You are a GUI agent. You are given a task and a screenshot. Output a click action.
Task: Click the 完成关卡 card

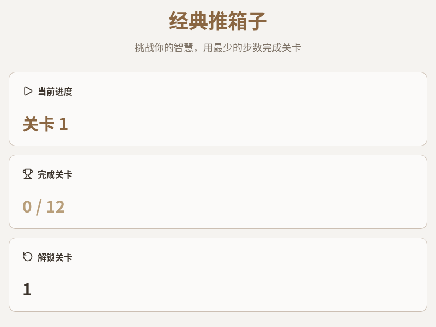click(218, 191)
